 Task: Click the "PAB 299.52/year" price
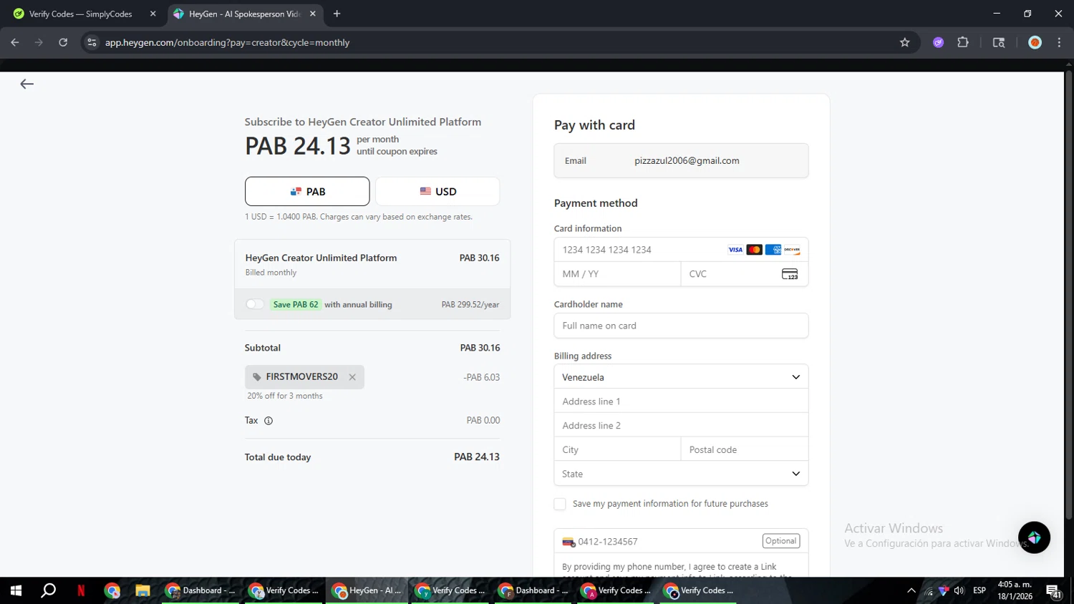(470, 304)
